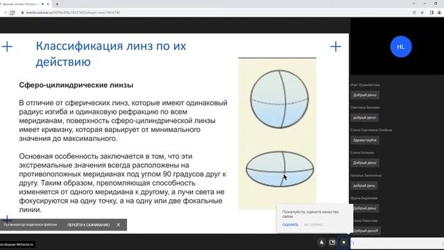Open a new browser tab
444x250 pixels.
57,4
